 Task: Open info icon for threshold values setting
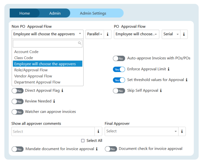click(186, 80)
